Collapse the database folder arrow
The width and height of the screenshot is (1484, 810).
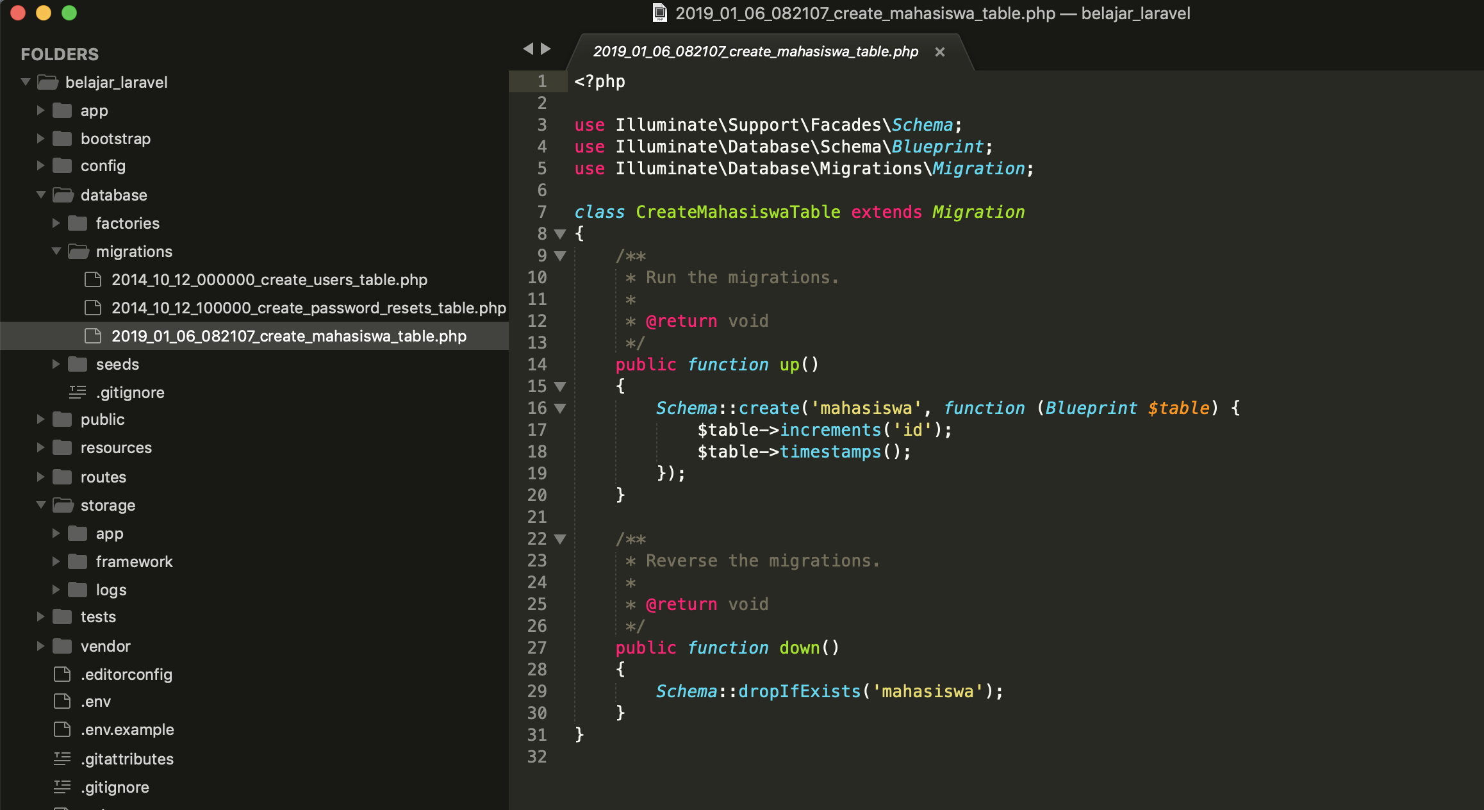tap(40, 195)
